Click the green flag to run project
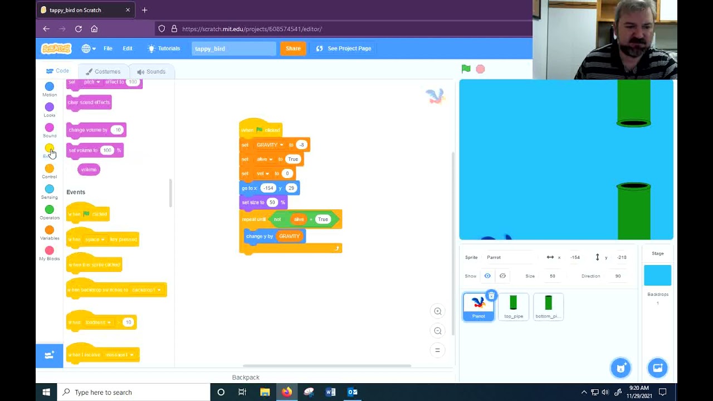713x401 pixels. pos(466,69)
